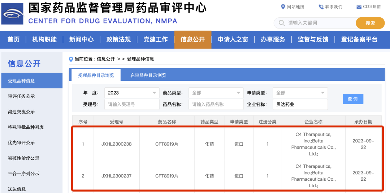Click the 企业名称 field containing 贝达药业
This screenshot has height=193, width=390.
pos(300,104)
